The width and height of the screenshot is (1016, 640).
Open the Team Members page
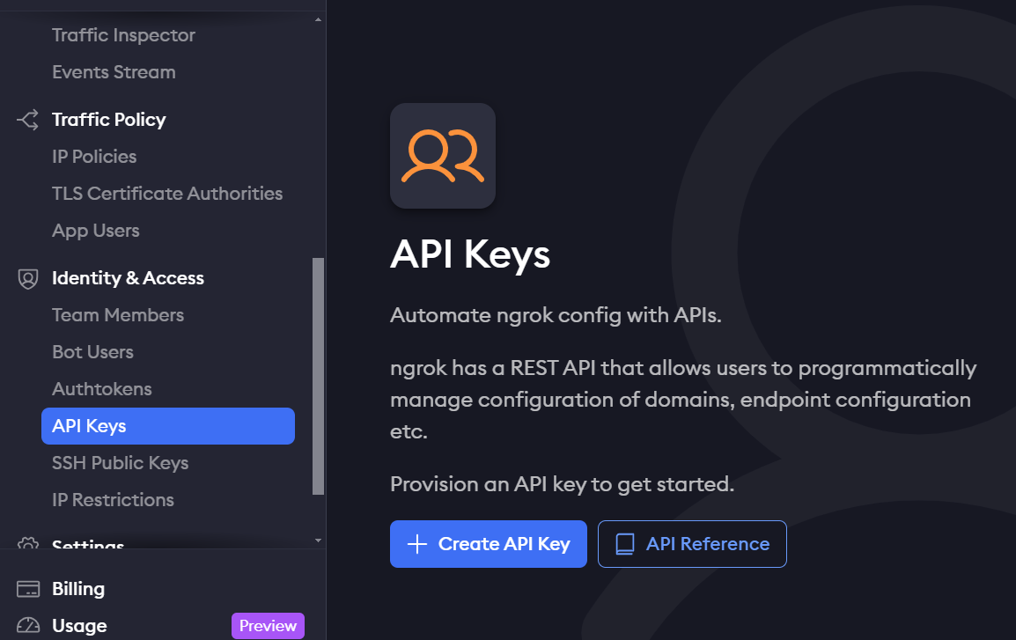click(x=118, y=314)
